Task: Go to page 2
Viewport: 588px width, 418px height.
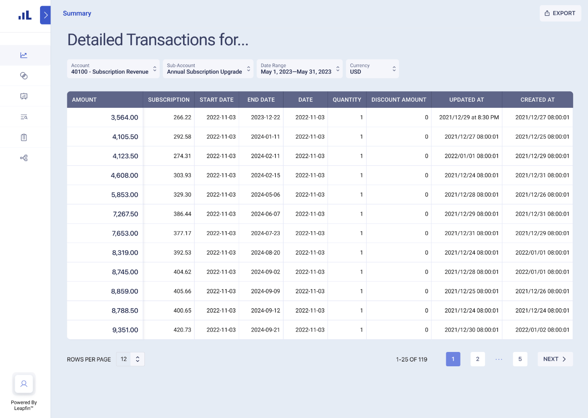Action: tap(478, 359)
